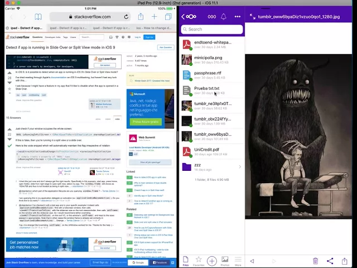The height and width of the screenshot is (268, 357).
Task: Tap Safari share icon next to address bar
Action: click(141, 16)
